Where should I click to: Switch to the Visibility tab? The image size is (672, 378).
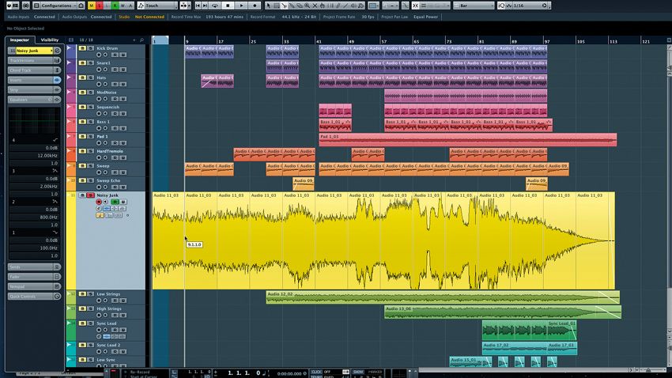pos(49,40)
